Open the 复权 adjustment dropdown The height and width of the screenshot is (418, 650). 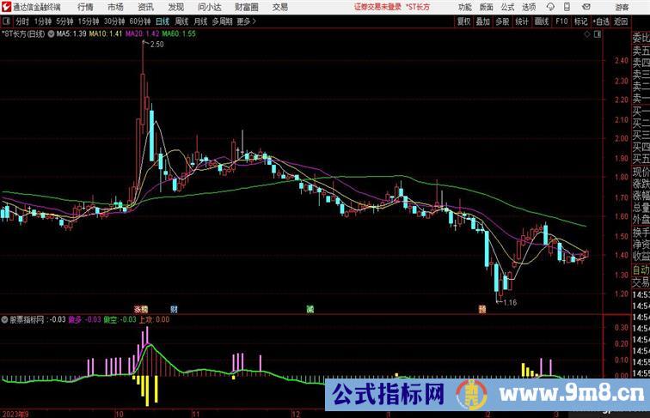click(x=464, y=21)
